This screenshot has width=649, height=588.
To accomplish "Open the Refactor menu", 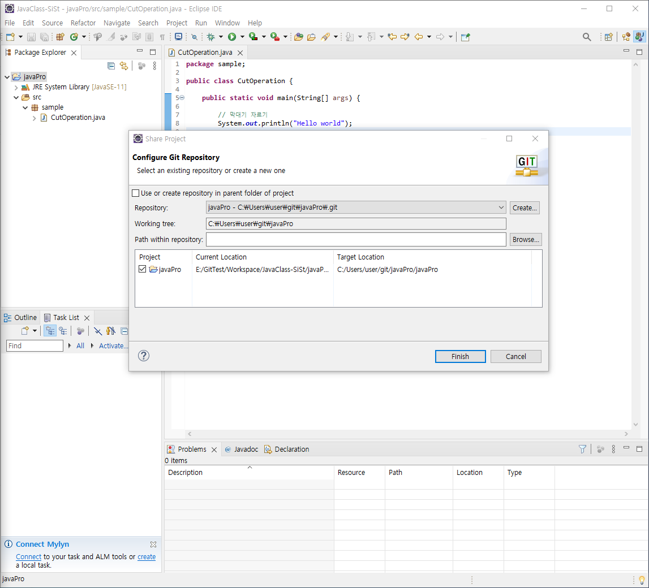I will point(83,23).
